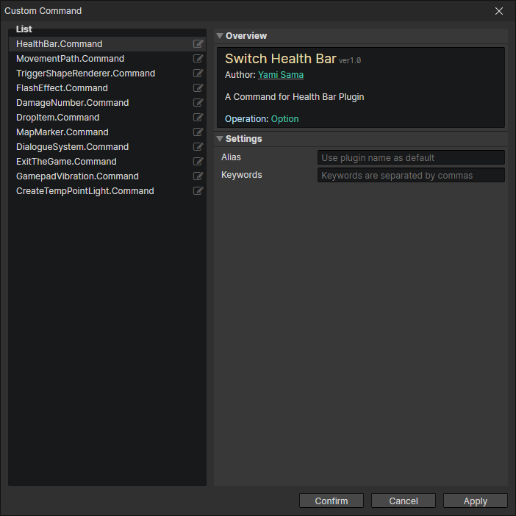The image size is (516, 516).
Task: Click the Cancel button
Action: [x=404, y=501]
